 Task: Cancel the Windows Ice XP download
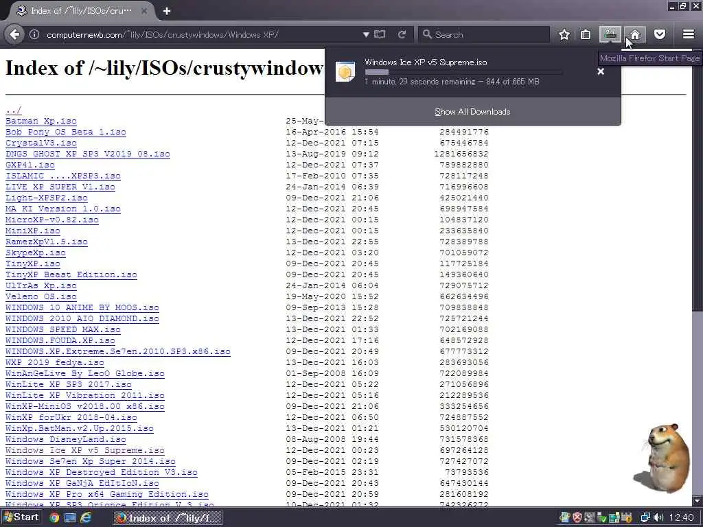pyautogui.click(x=601, y=71)
